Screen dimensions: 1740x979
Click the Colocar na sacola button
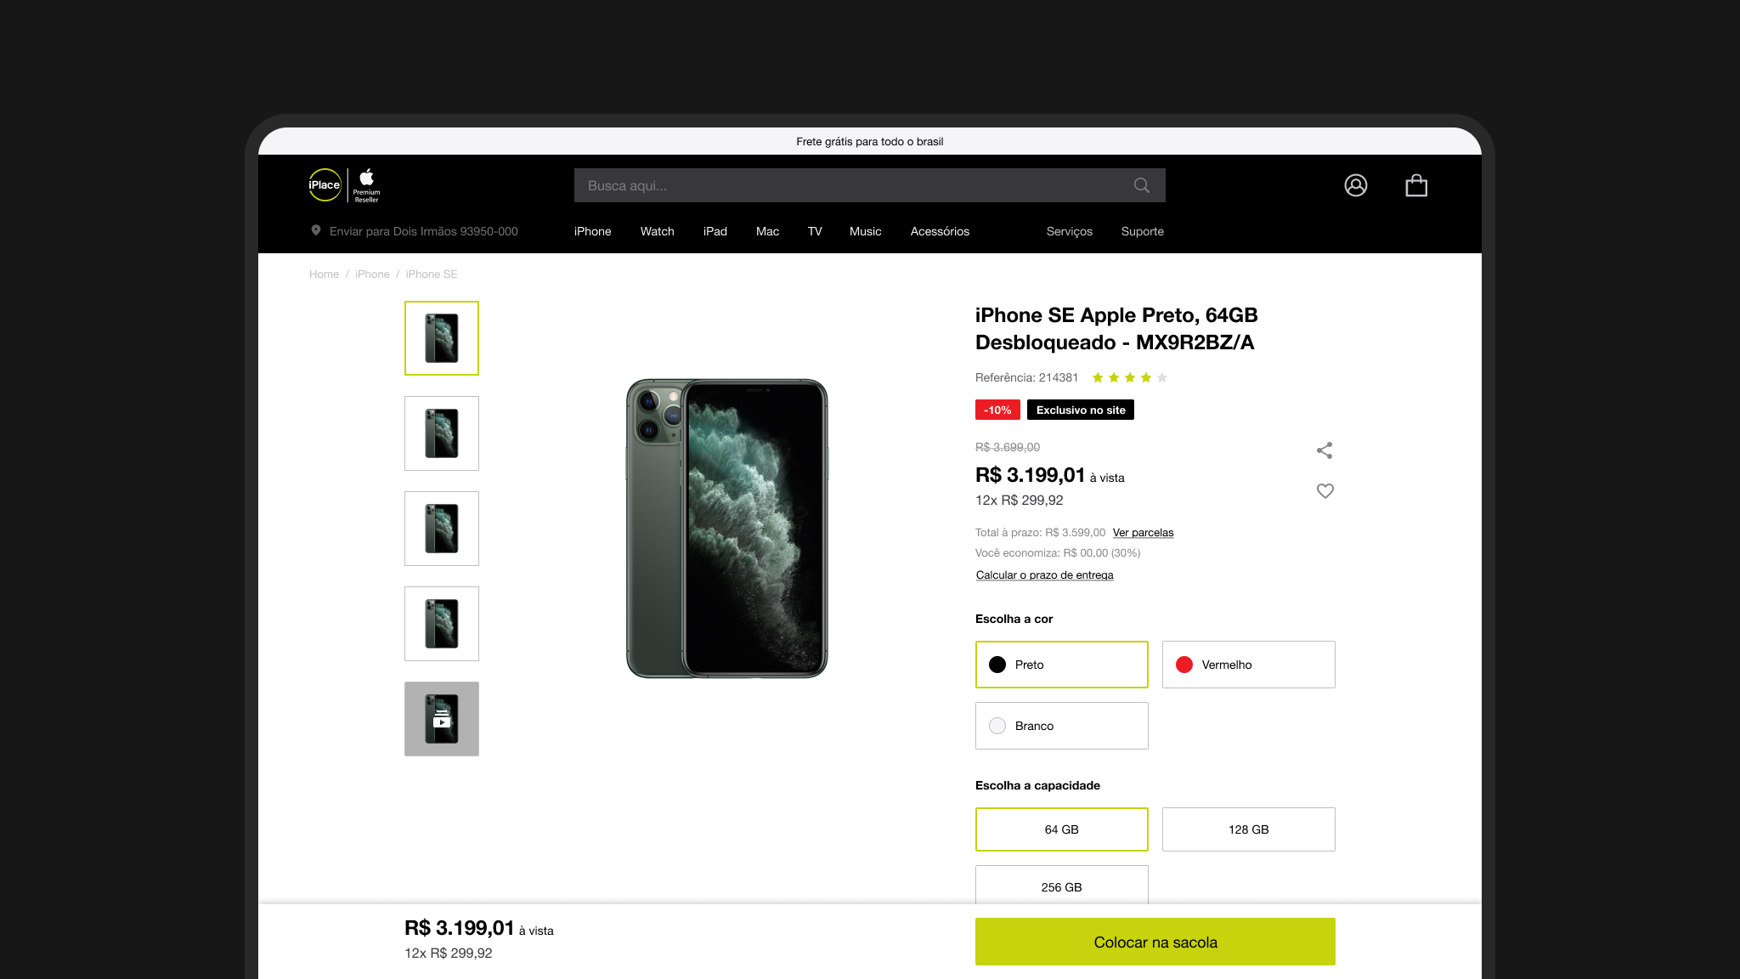point(1155,942)
